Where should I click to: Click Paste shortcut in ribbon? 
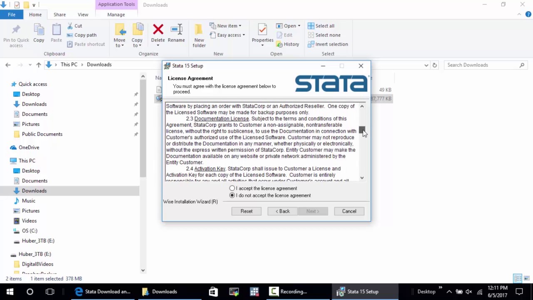(x=86, y=44)
